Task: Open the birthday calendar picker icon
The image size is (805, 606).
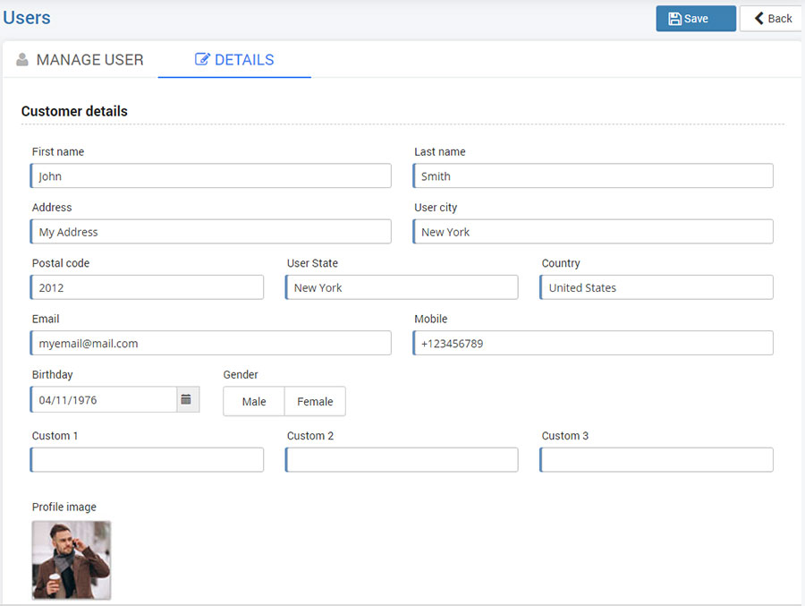Action: point(188,399)
